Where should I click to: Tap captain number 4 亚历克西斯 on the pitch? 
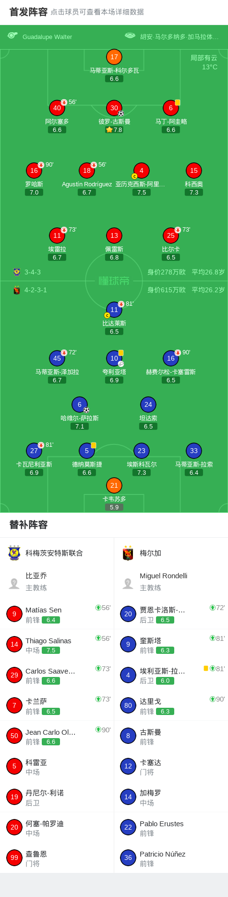click(x=141, y=170)
